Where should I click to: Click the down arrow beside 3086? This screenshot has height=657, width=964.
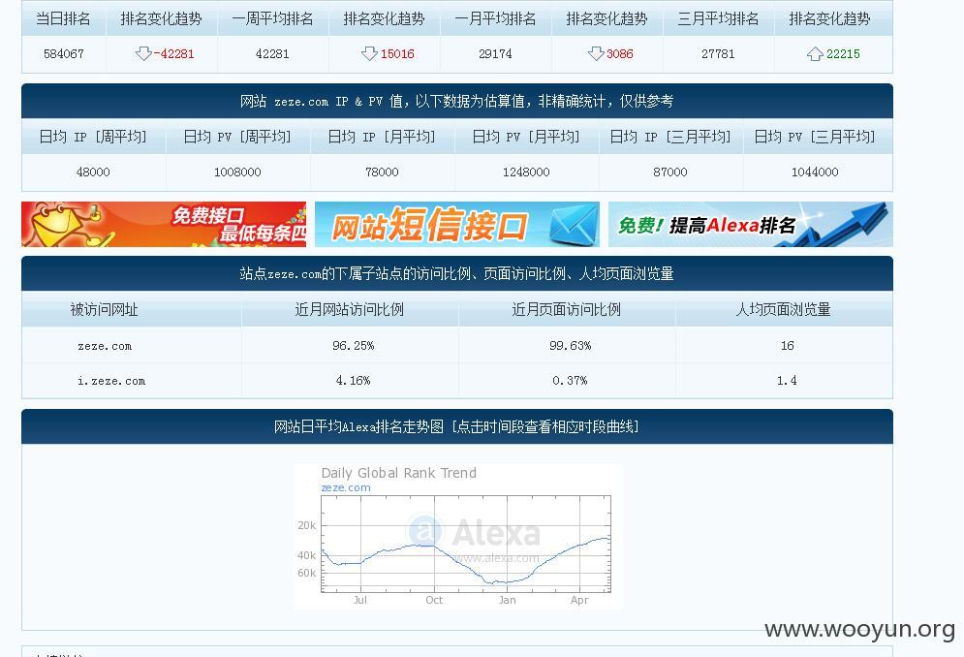pos(596,53)
